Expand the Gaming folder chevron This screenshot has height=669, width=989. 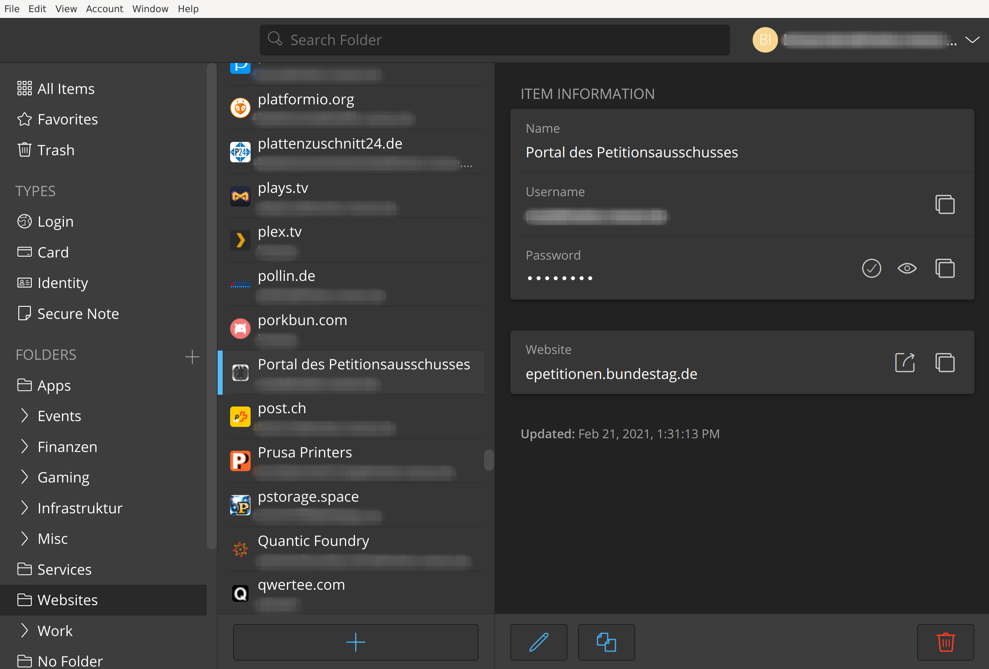point(25,477)
